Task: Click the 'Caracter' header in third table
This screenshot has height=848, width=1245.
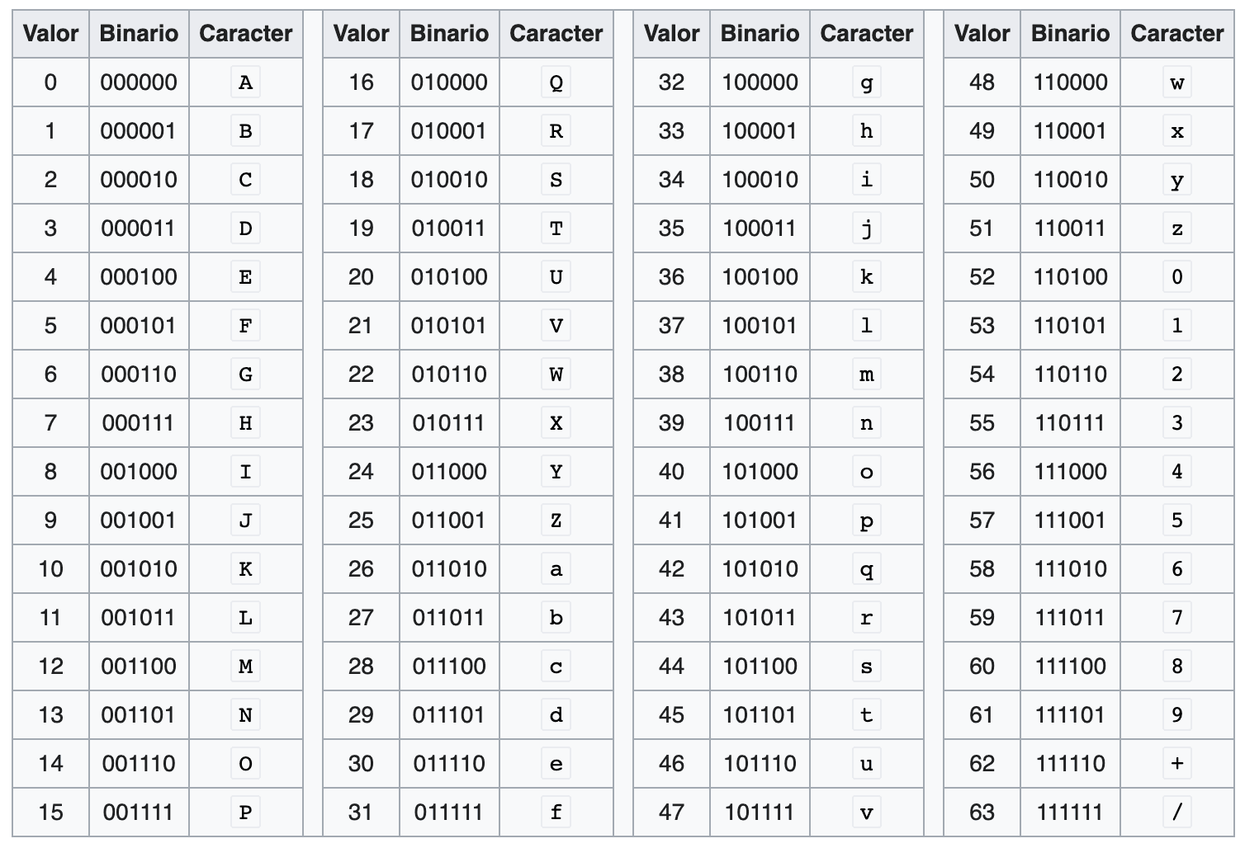Action: [x=866, y=34]
